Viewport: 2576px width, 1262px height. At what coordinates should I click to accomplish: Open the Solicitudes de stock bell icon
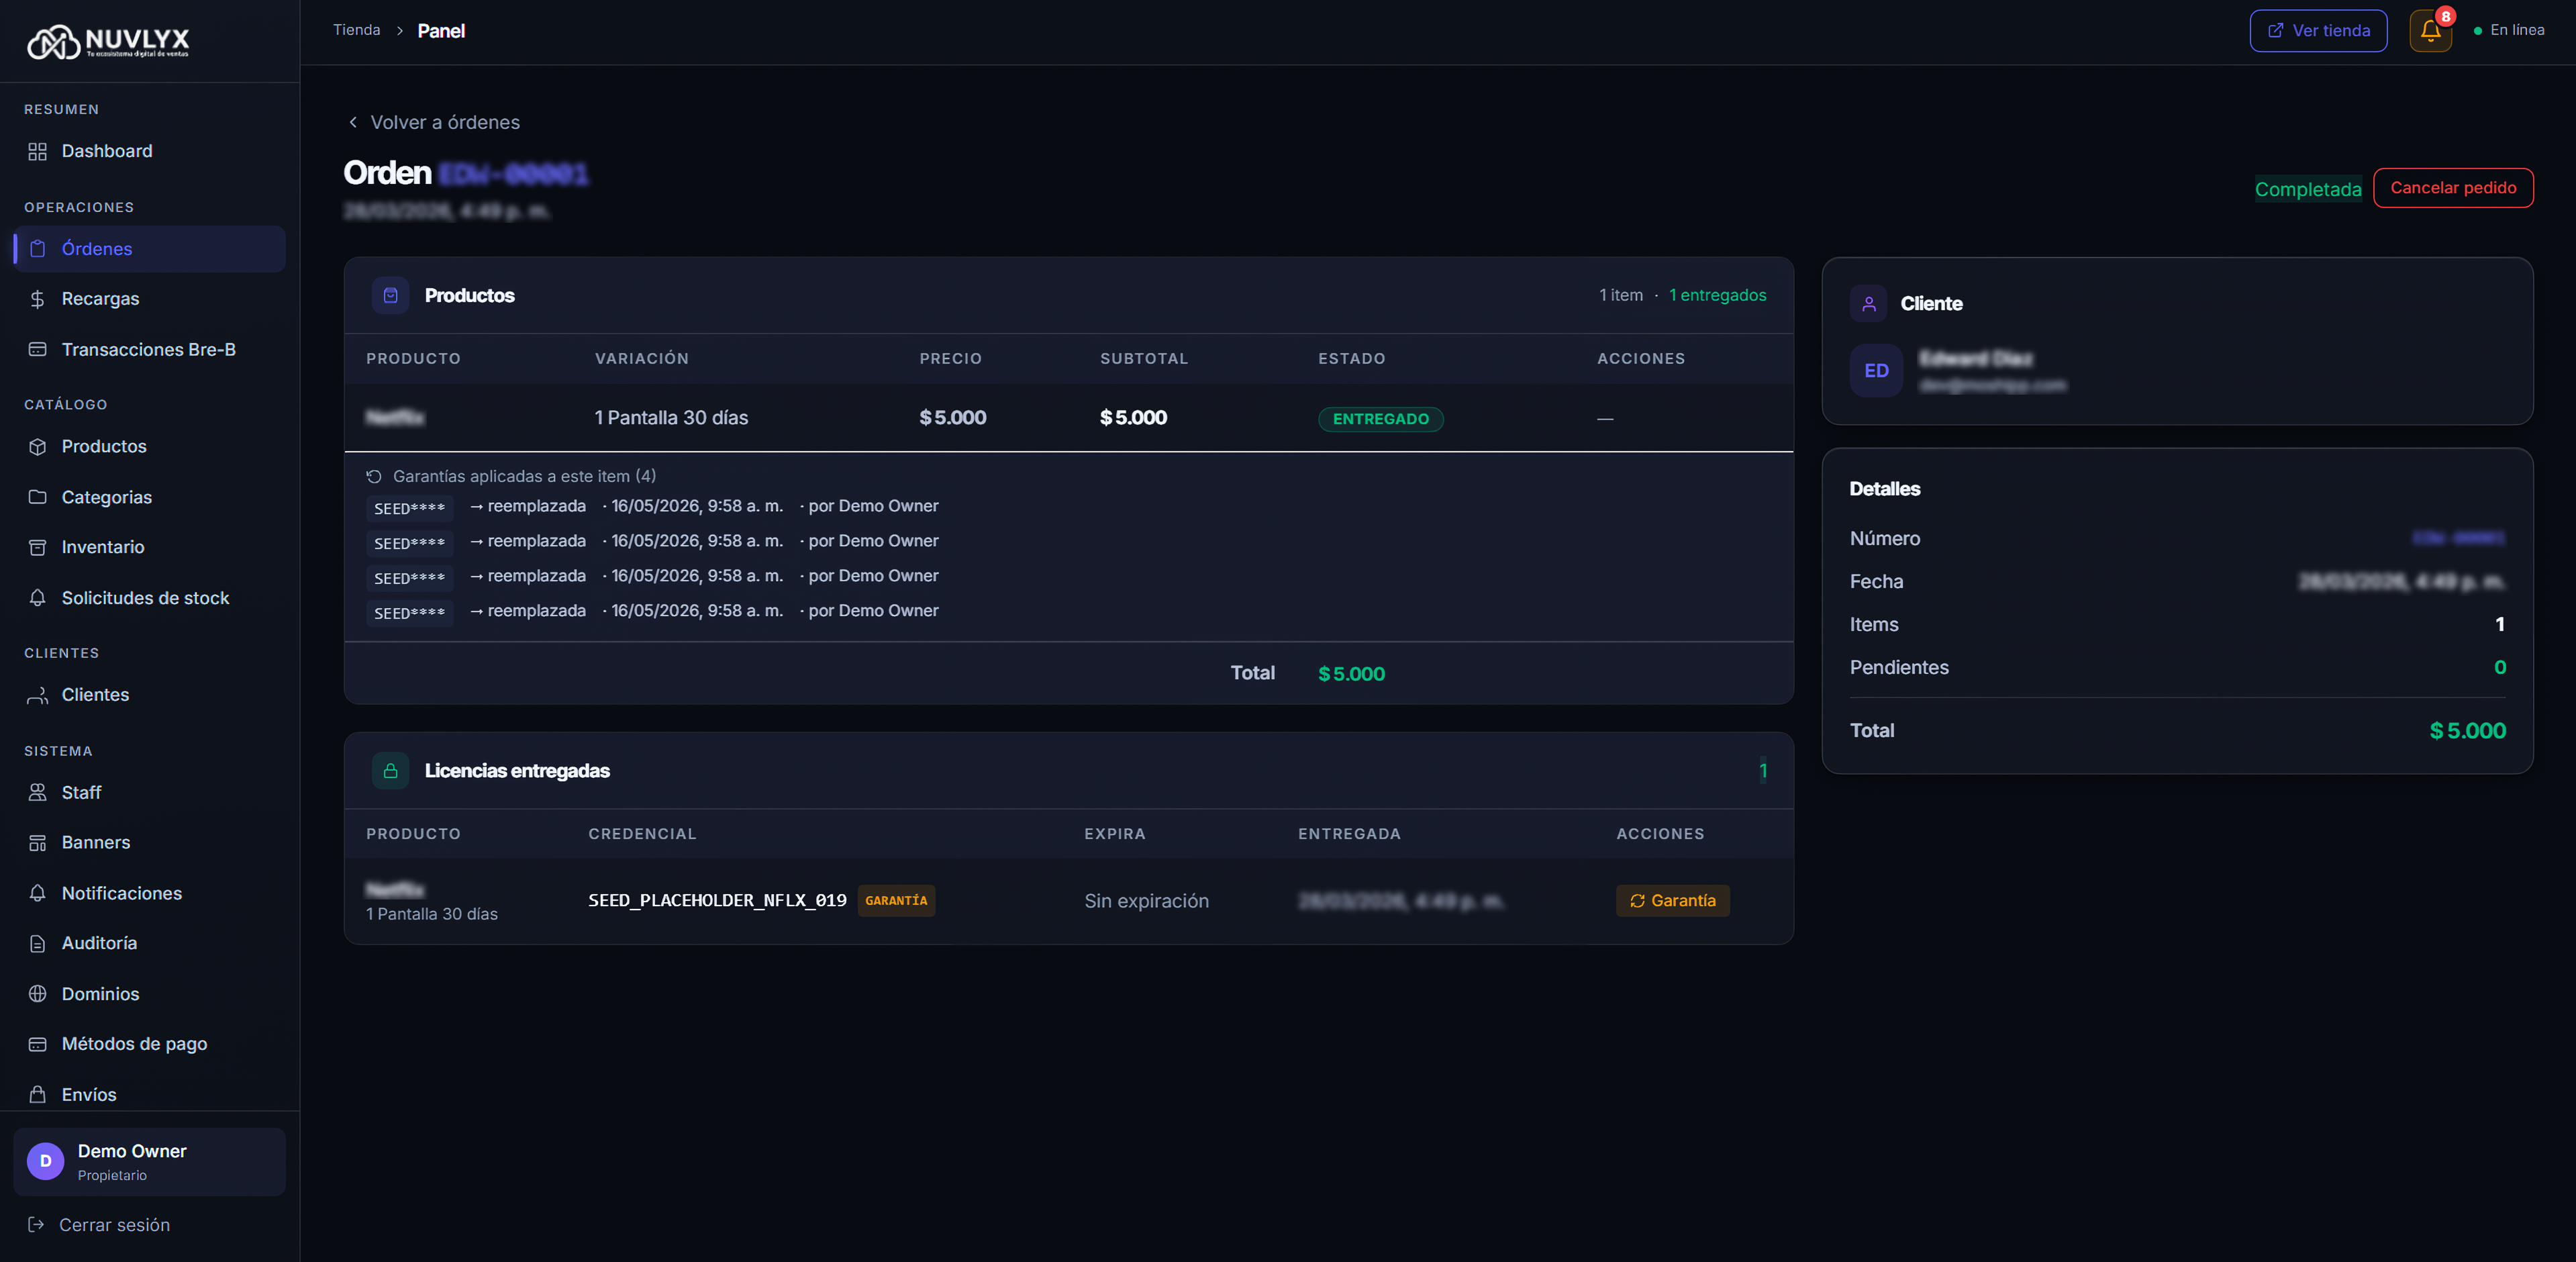tap(37, 598)
